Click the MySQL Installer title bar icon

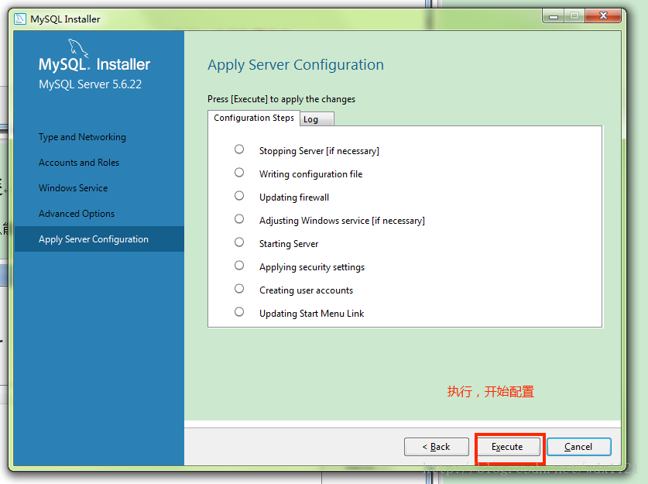tap(20, 19)
